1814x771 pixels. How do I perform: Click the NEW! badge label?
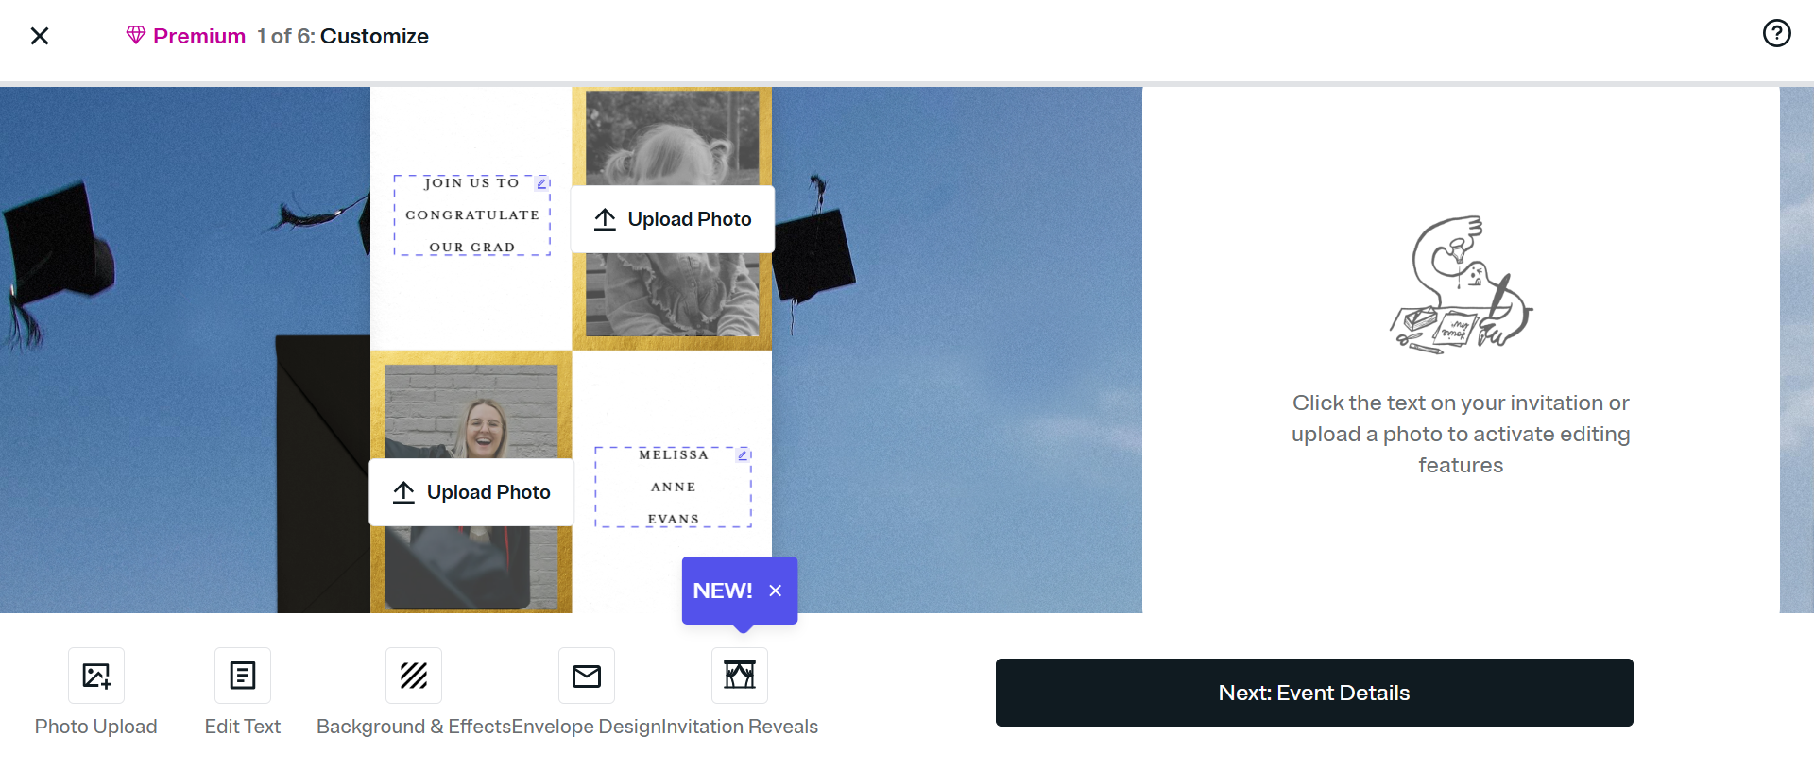point(723,591)
